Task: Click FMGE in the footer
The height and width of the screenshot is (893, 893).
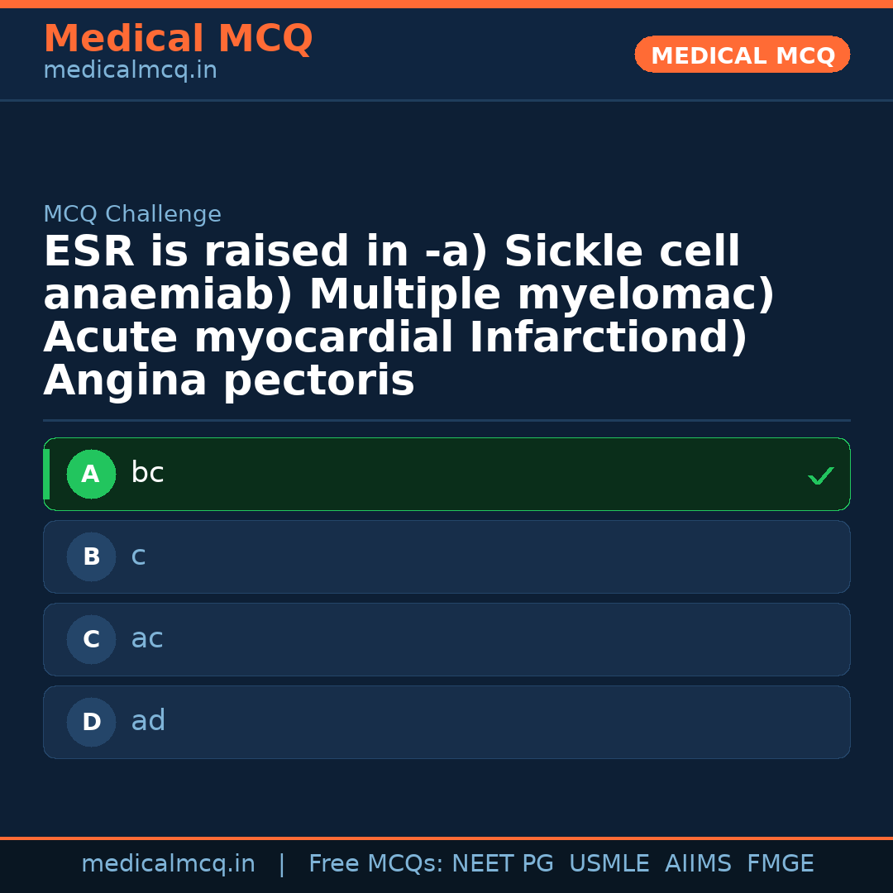Action: click(780, 864)
